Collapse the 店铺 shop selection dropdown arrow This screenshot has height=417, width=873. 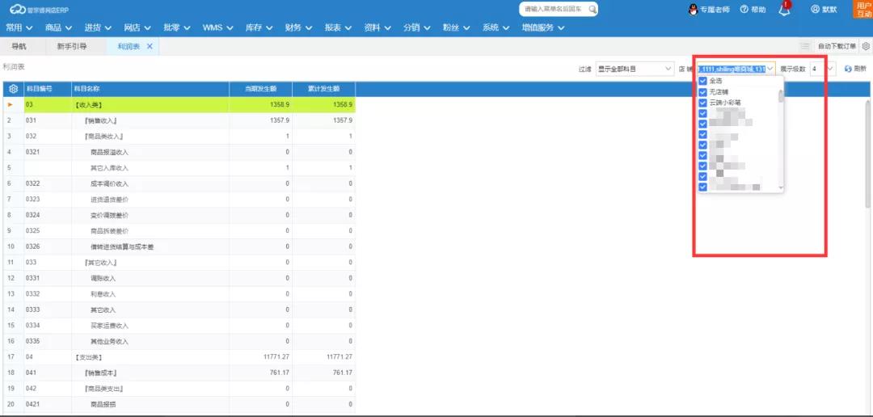(770, 69)
